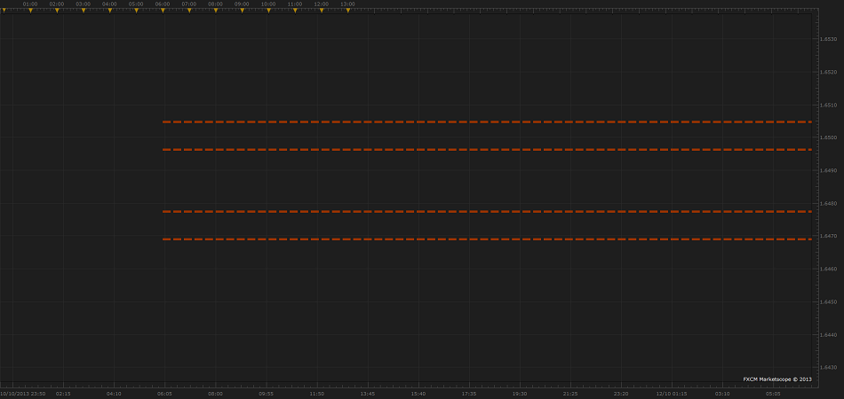The height and width of the screenshot is (399, 844).
Task: Click the 13:00 yellow triangle marker
Action: (348, 11)
